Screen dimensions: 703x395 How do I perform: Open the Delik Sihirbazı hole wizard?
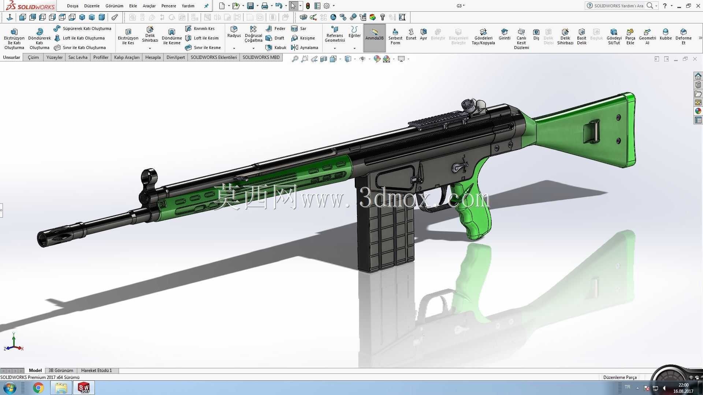tap(150, 34)
